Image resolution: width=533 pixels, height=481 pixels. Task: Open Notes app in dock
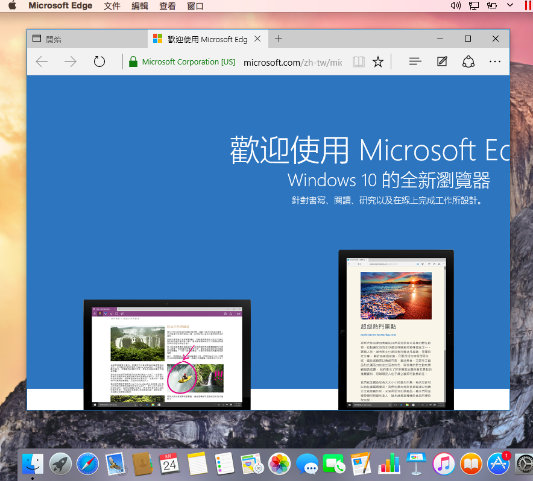197,464
